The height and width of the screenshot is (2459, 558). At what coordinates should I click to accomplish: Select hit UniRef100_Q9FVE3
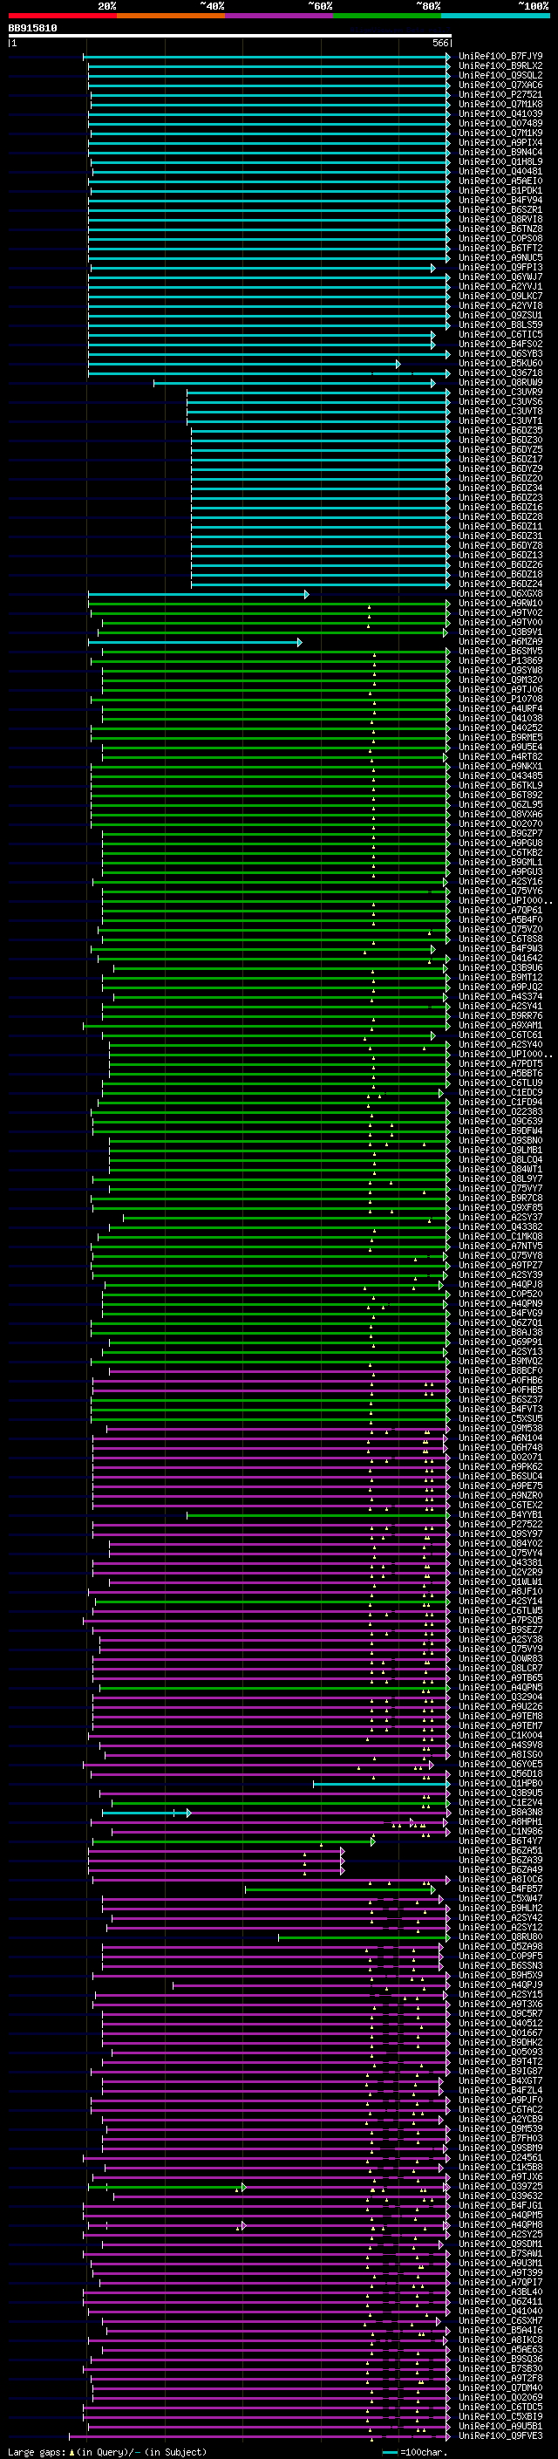500,2436
